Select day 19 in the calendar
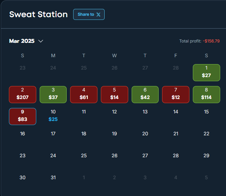226x196 pixels. 115,134
